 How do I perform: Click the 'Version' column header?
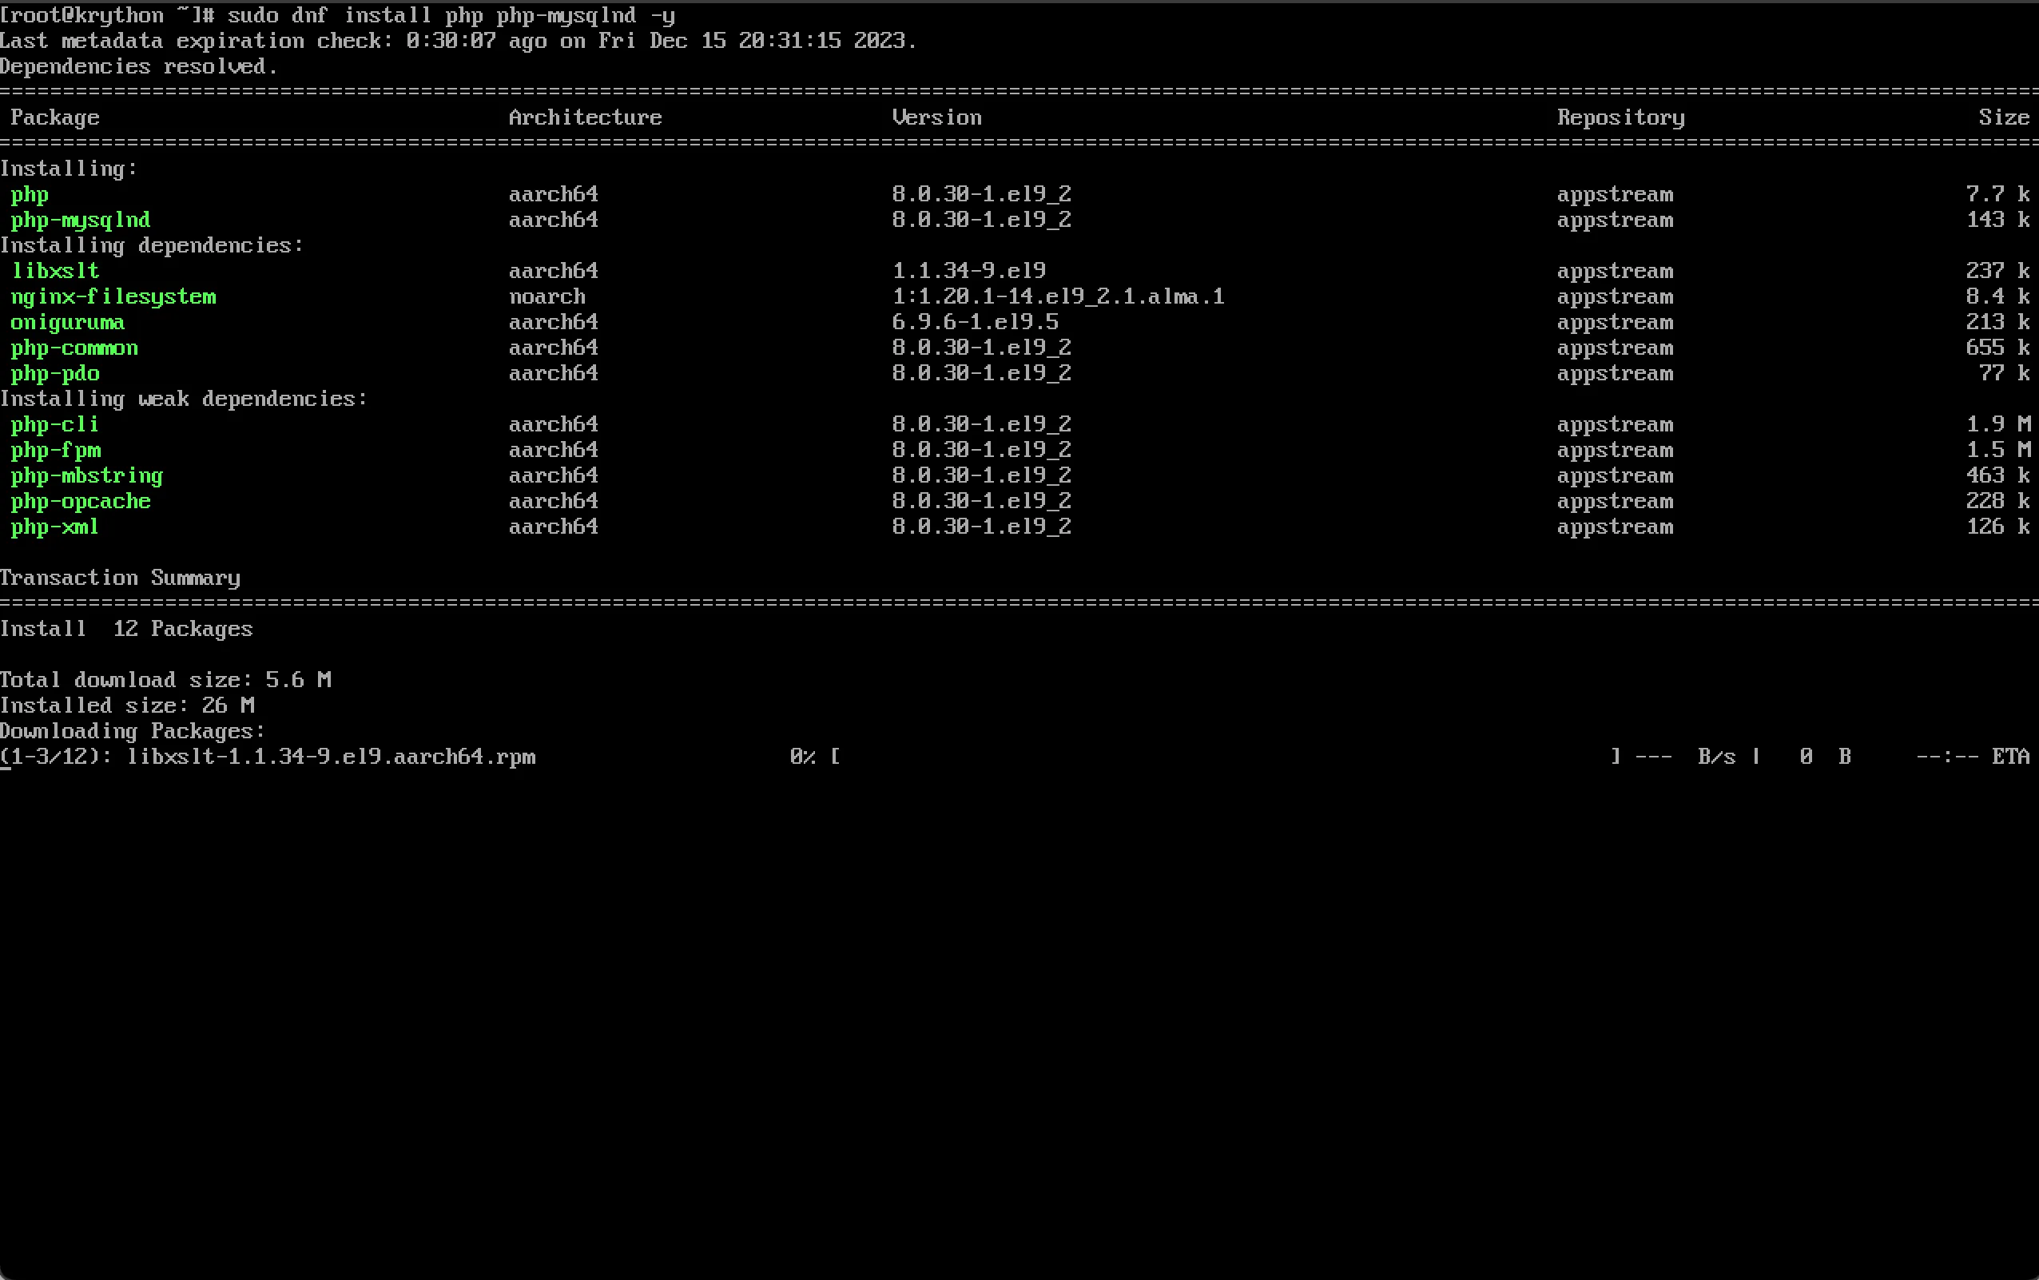point(937,117)
